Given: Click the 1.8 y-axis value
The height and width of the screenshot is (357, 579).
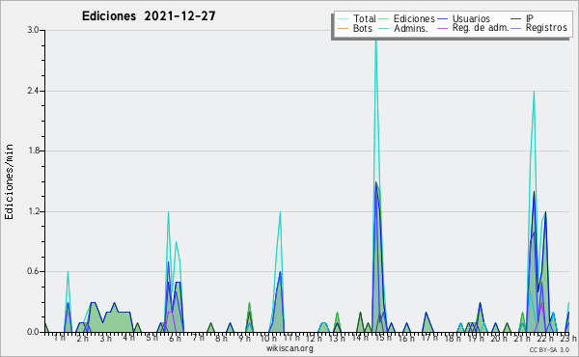Looking at the screenshot, I should pyautogui.click(x=33, y=151).
